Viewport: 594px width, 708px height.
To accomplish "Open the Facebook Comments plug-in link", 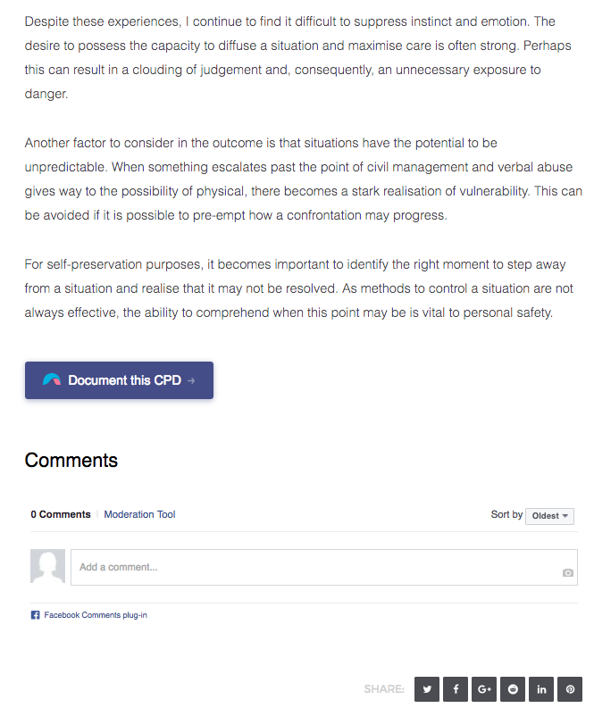I will [96, 615].
